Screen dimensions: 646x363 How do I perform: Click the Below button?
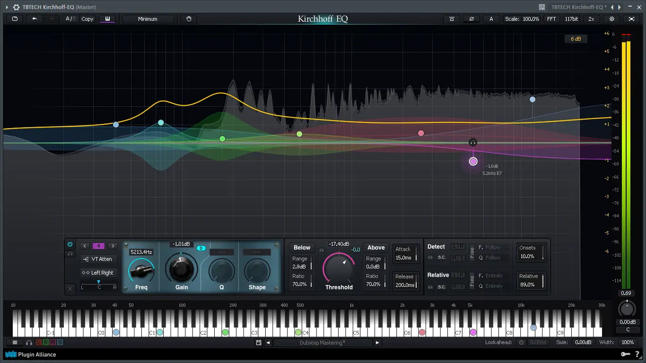302,248
